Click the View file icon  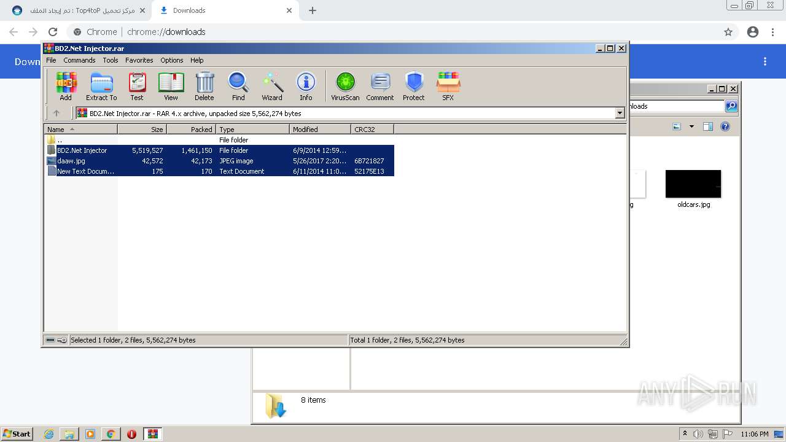coord(171,86)
